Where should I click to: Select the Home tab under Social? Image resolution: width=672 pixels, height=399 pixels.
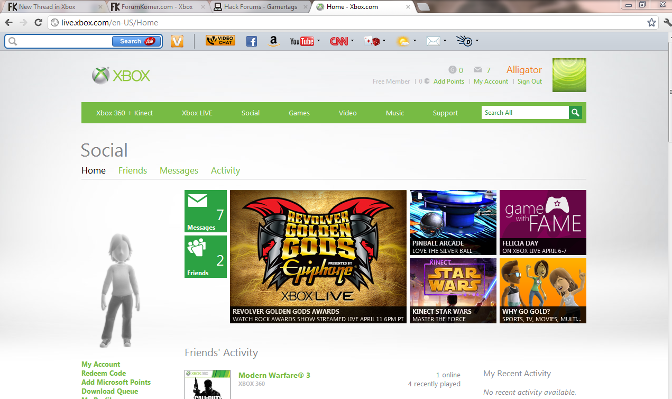[x=94, y=170]
